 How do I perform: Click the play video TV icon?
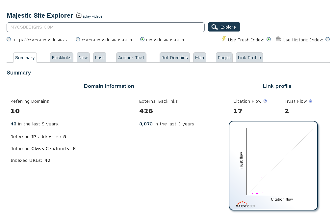[x=79, y=15]
